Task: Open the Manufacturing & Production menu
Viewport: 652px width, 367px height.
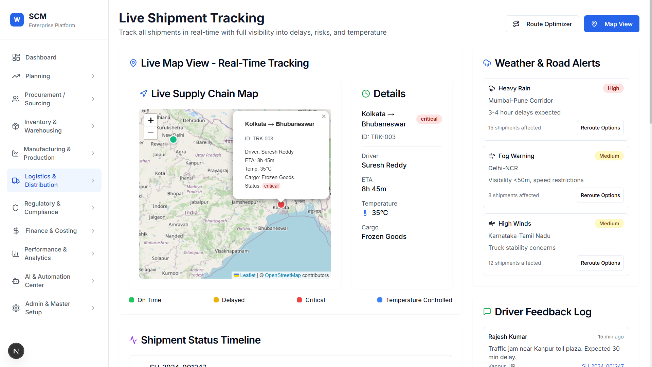Action: (47, 153)
